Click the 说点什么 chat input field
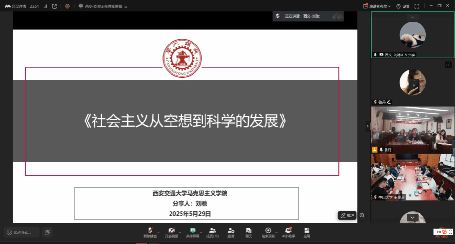 click(22, 233)
